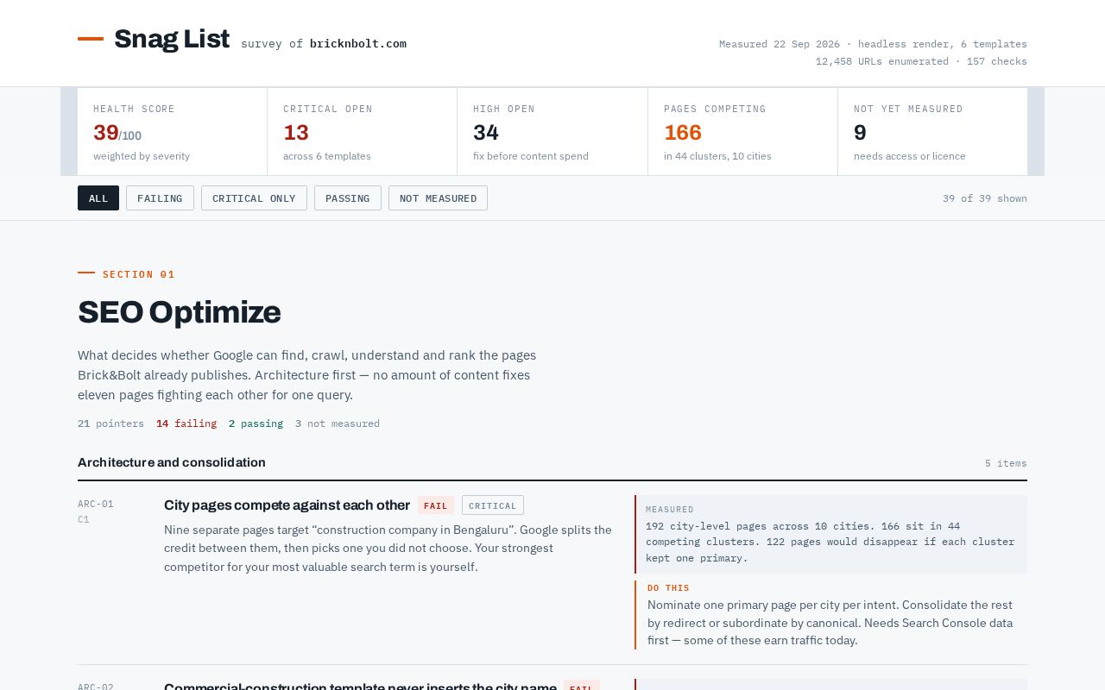This screenshot has width=1105, height=690.
Task: Click the 'needs access or licence' caption
Action: pos(910,156)
